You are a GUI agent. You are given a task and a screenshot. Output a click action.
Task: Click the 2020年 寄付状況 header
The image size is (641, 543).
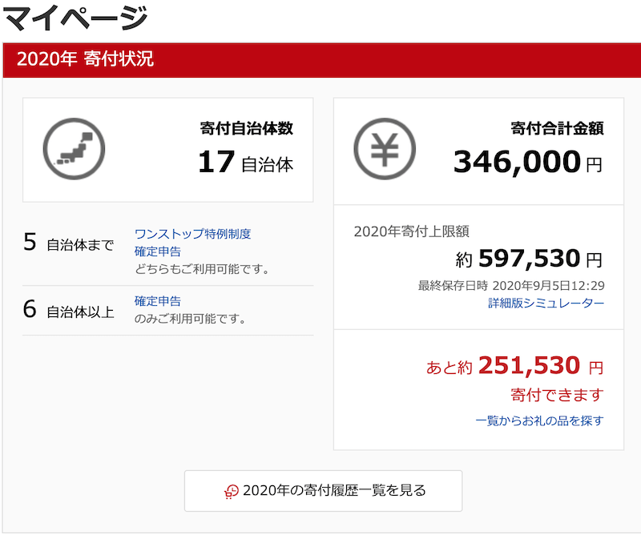(322, 59)
